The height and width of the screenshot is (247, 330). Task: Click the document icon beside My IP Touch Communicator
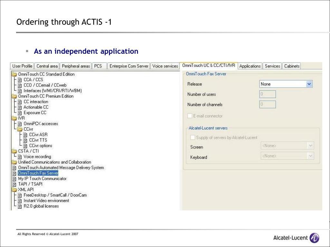[14, 179]
